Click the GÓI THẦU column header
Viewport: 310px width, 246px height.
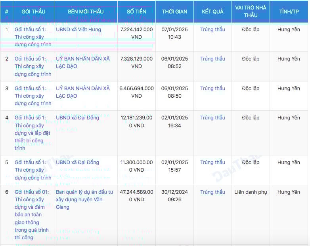tap(33, 11)
